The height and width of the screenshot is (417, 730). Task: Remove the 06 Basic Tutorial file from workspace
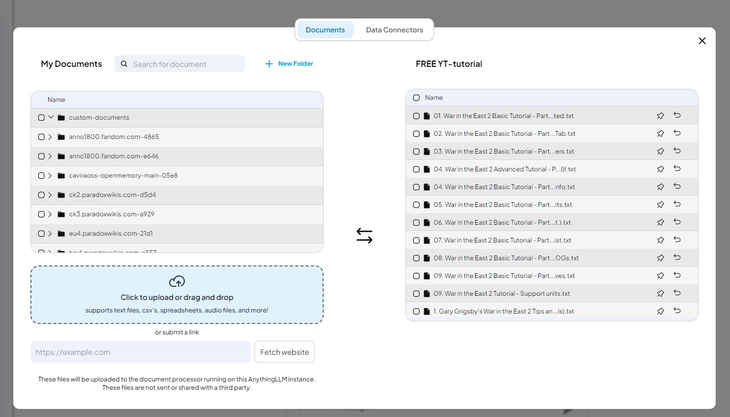click(x=677, y=222)
